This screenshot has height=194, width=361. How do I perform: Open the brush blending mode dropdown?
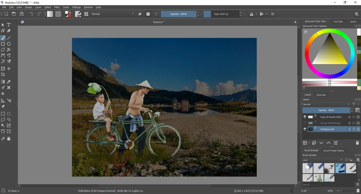pos(113,14)
